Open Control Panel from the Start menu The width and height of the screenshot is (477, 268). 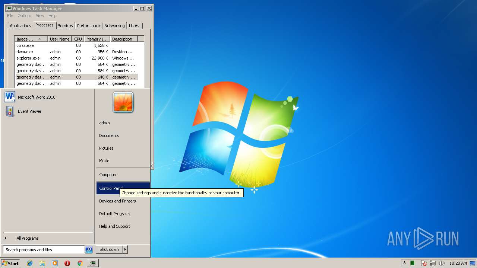point(123,188)
